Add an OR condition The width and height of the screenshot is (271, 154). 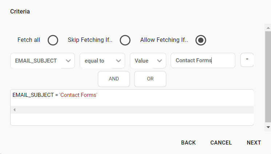[150, 79]
